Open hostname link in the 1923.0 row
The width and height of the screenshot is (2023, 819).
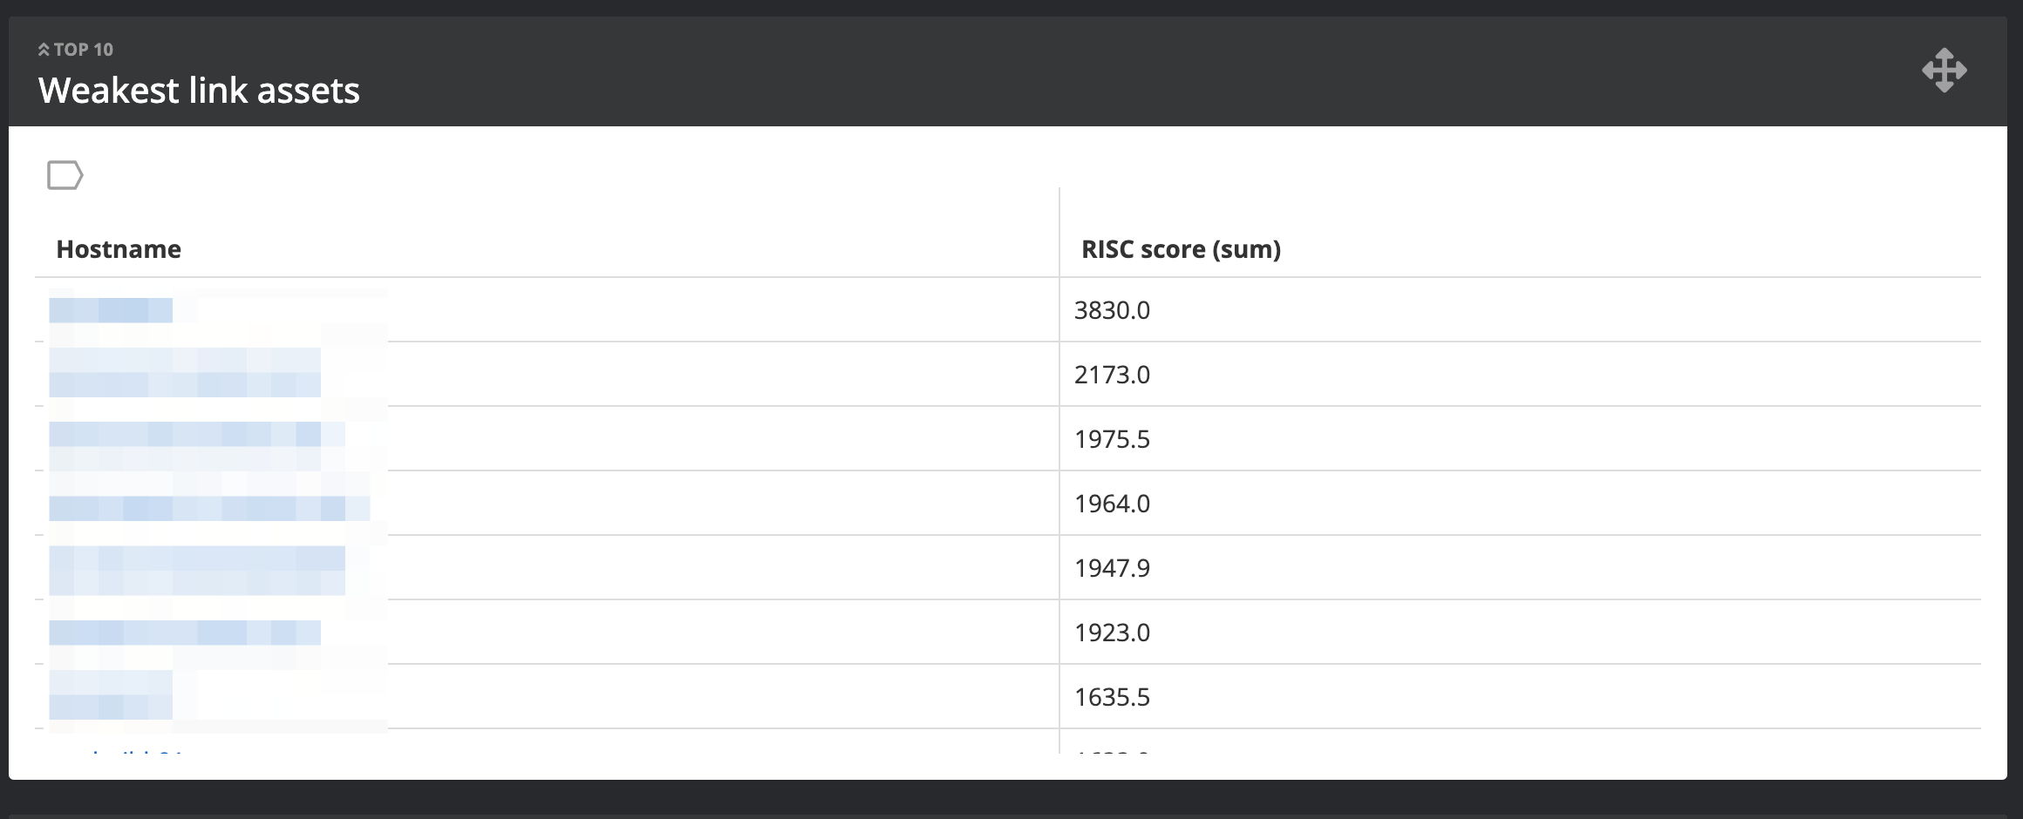click(x=184, y=633)
